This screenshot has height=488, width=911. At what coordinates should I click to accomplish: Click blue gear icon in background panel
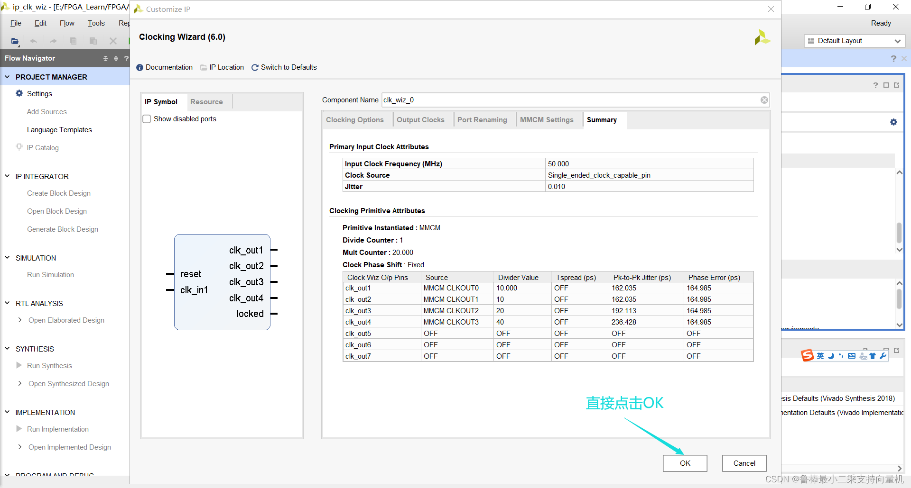[x=893, y=122]
